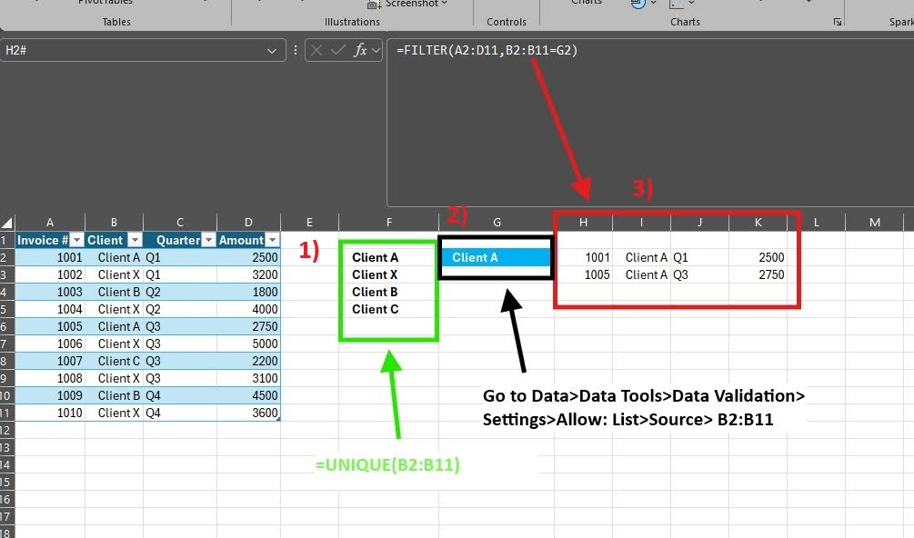Expand the formula bar with the chevron
The height and width of the screenshot is (538, 914).
pyautogui.click(x=377, y=51)
